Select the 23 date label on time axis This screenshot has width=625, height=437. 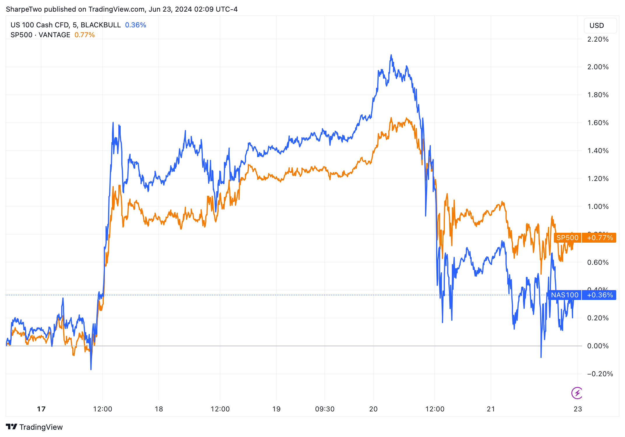pos(577,409)
